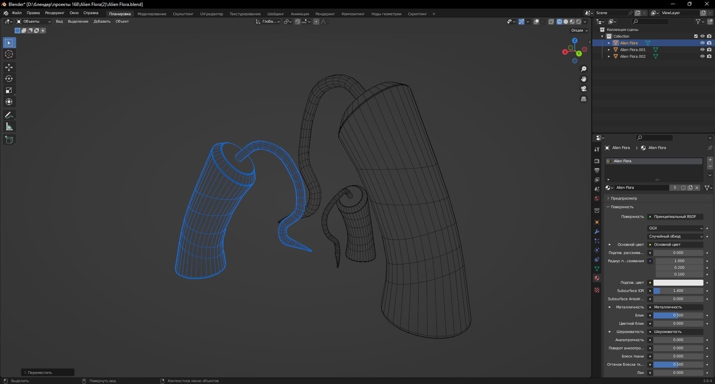The width and height of the screenshot is (715, 384).
Task: Uncheck the Collection exclude checkbox
Action: pyautogui.click(x=696, y=36)
